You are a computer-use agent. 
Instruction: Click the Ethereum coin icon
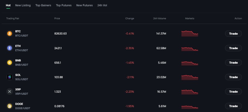coord(10,48)
